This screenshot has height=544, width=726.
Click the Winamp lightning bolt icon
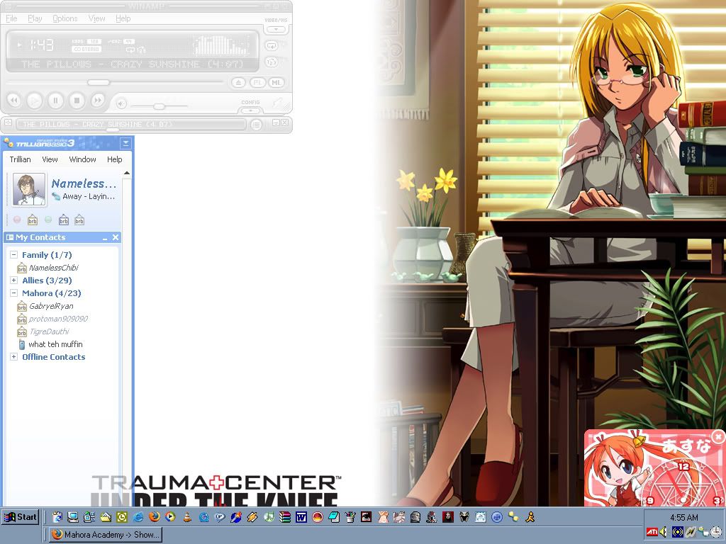(278, 103)
